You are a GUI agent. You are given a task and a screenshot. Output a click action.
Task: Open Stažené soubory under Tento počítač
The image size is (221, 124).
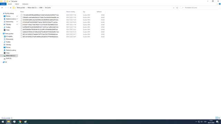pos(11,50)
